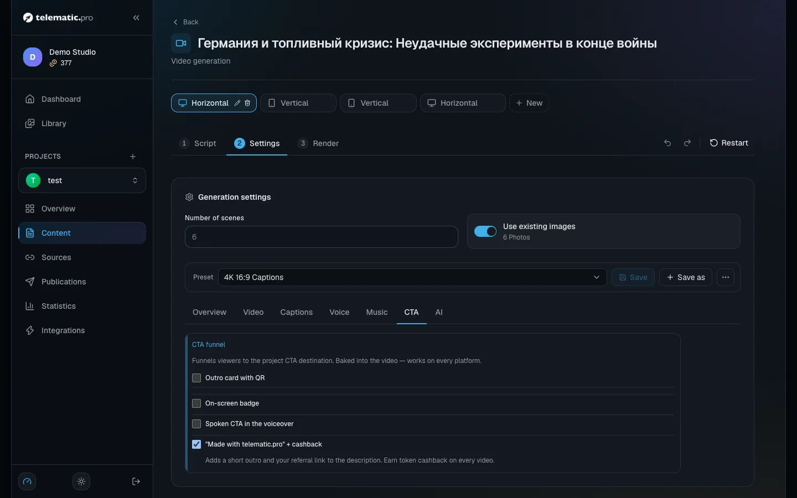Click the Save as button

point(686,277)
